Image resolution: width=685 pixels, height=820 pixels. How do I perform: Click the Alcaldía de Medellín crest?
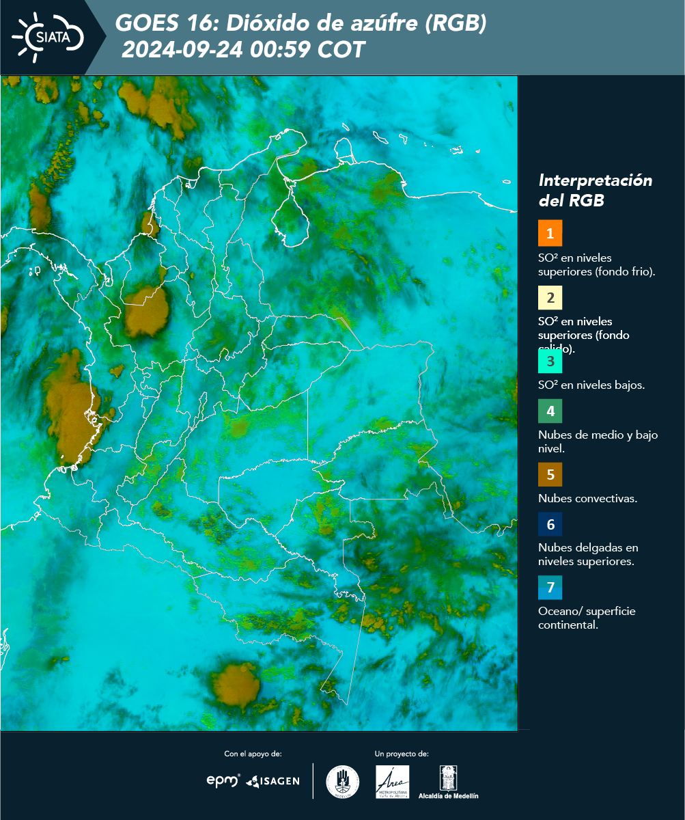pos(448,782)
